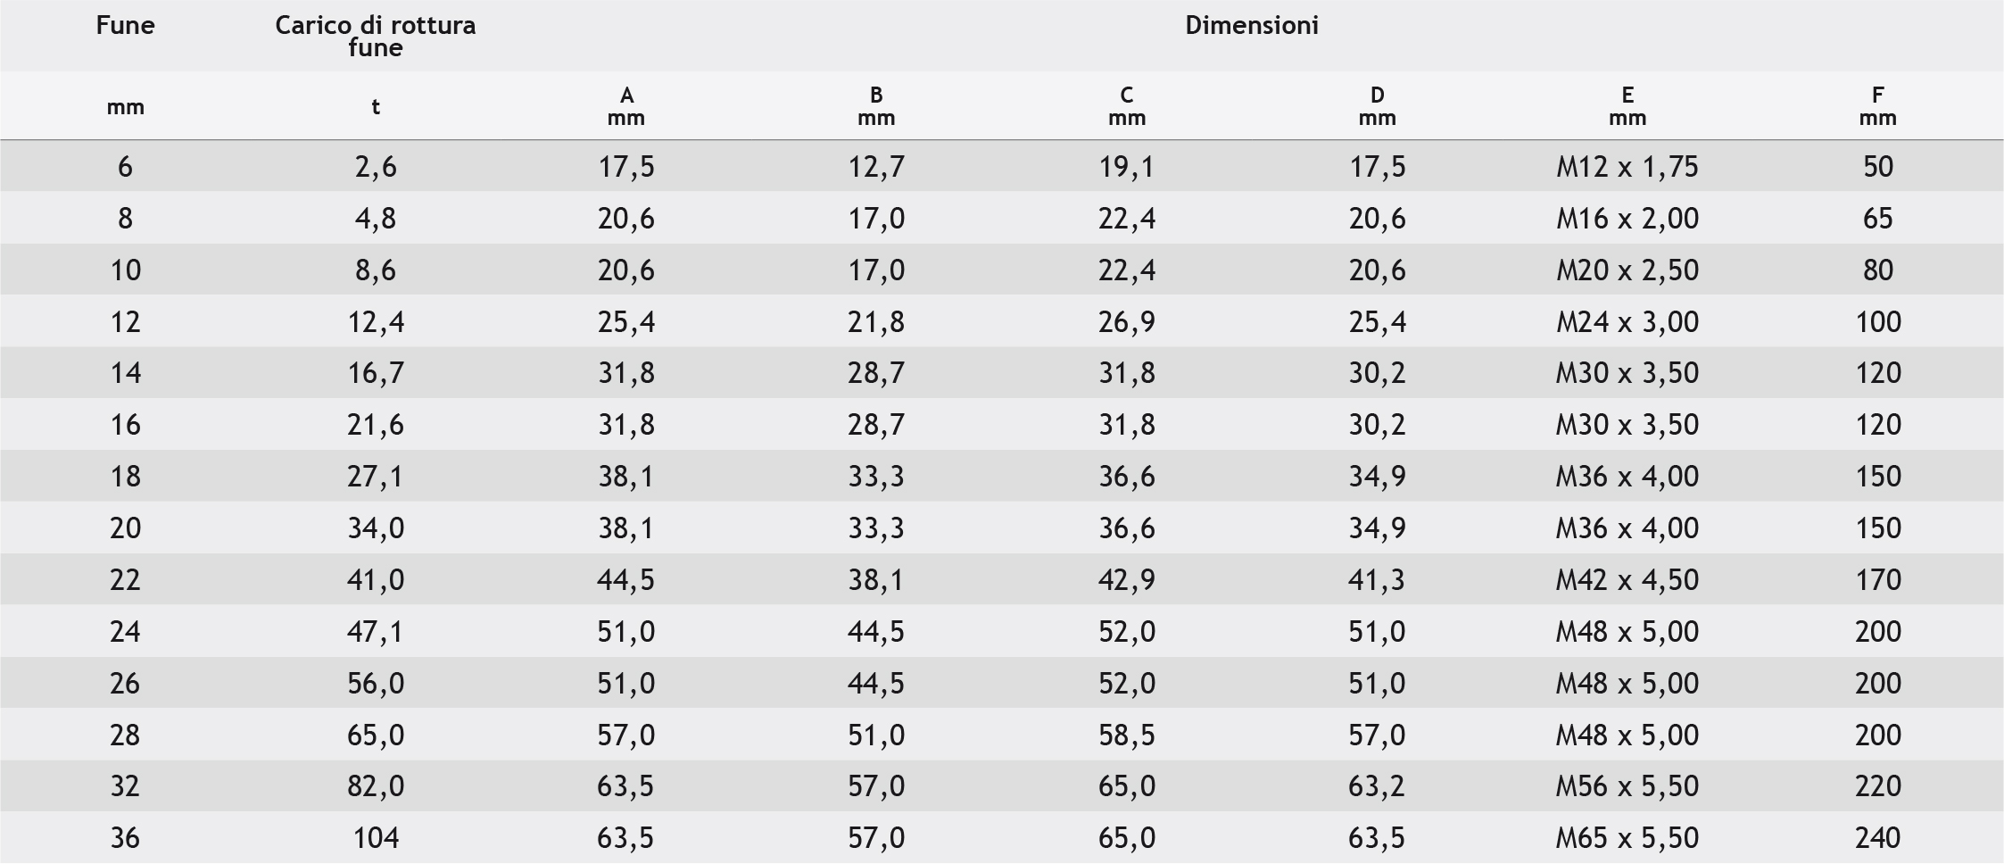Select the column F mm header
The image size is (2004, 864).
click(x=1877, y=106)
